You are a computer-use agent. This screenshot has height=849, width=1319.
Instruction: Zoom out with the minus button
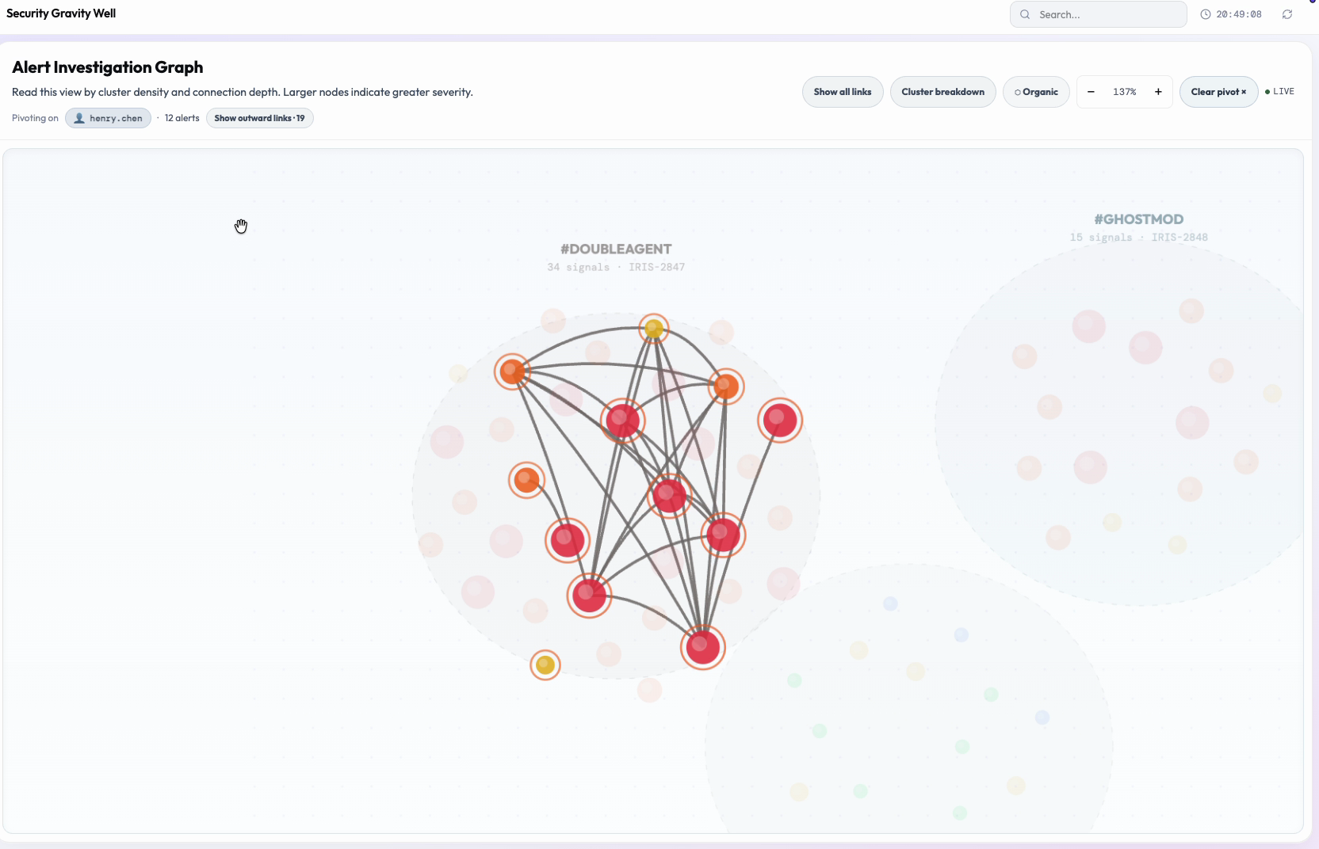(x=1091, y=92)
